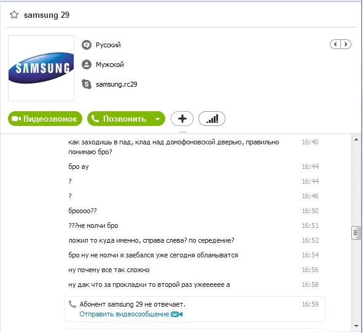The height and width of the screenshot is (333, 363).
Task: Call the contact with Позвонить button
Action: pos(120,119)
